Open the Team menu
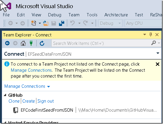The height and width of the screenshot is (124, 163). tap(74, 15)
